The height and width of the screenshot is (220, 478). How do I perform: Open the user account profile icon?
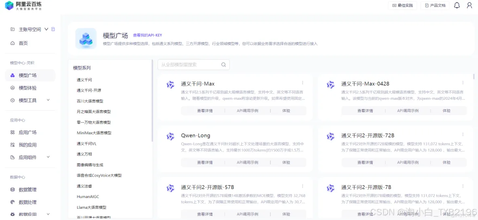click(470, 5)
